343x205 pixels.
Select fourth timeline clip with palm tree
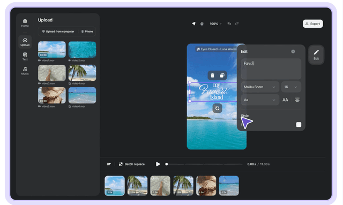tap(183, 186)
